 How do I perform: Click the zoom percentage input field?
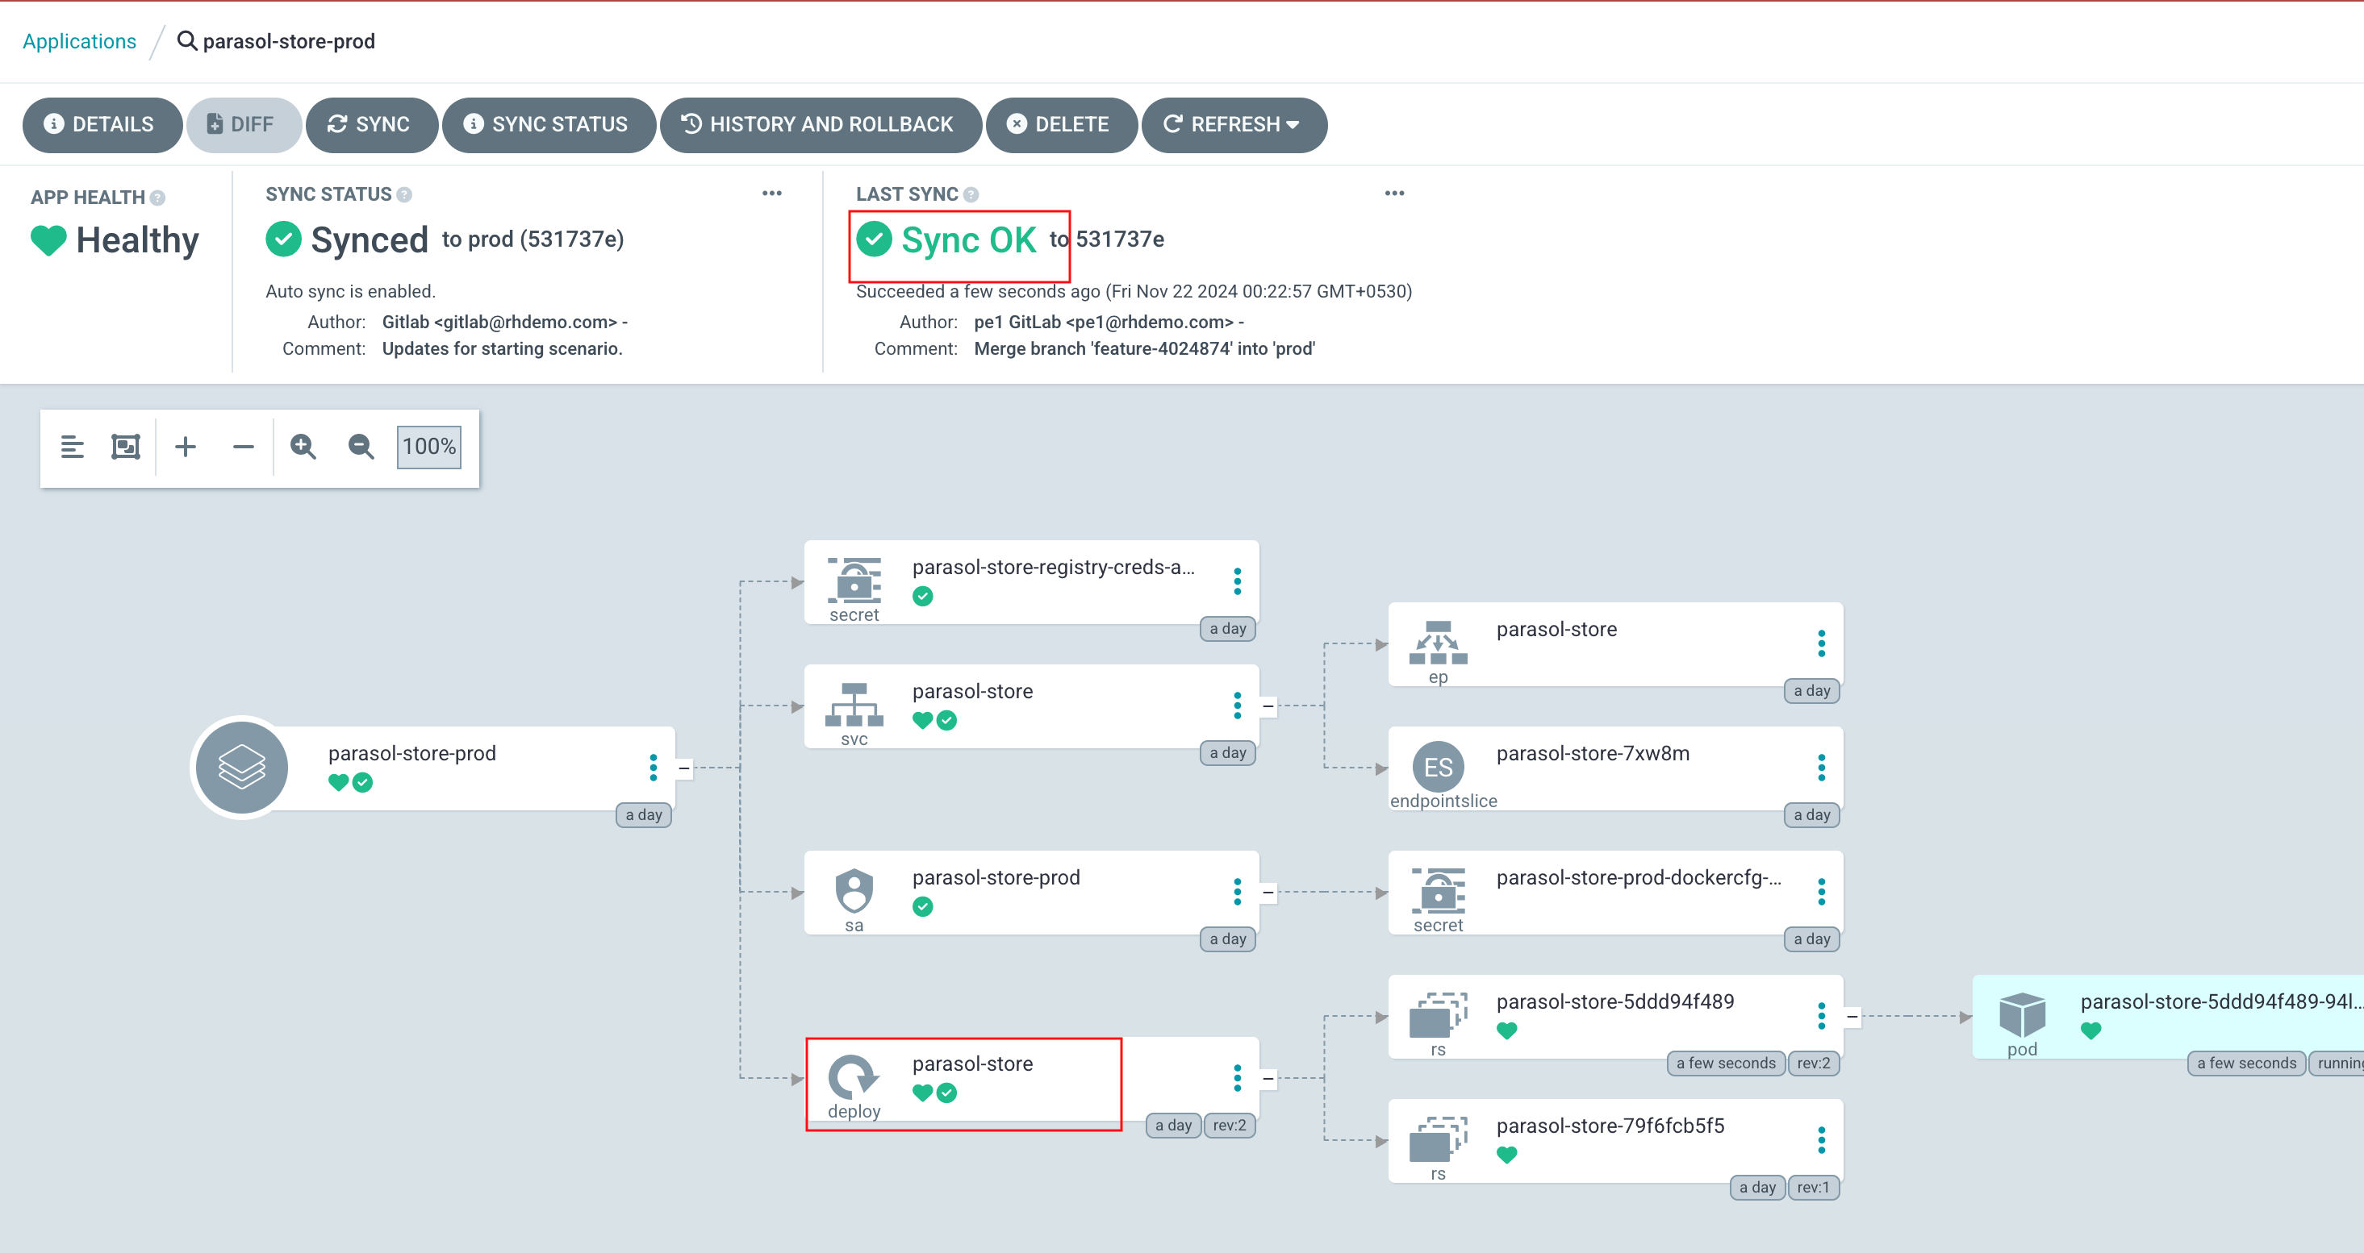point(430,448)
